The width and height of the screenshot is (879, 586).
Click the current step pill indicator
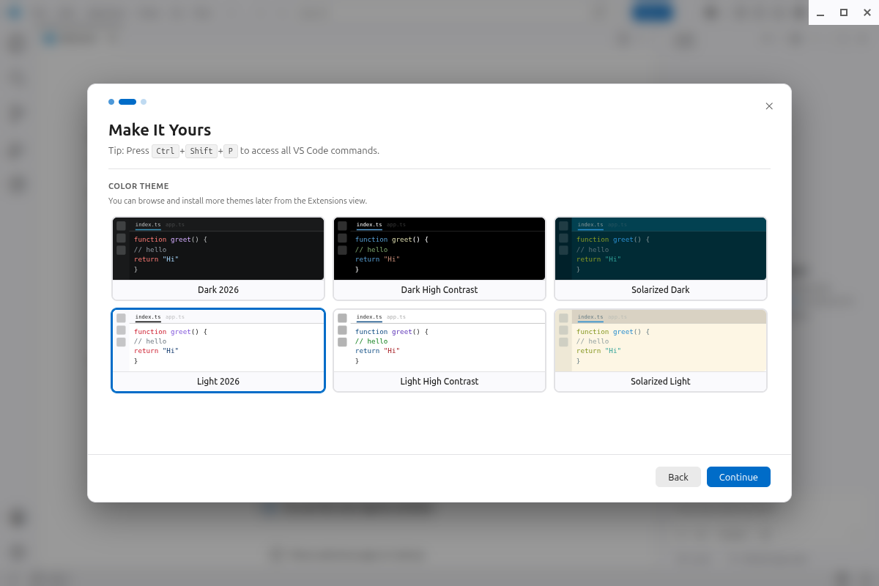[x=127, y=102]
